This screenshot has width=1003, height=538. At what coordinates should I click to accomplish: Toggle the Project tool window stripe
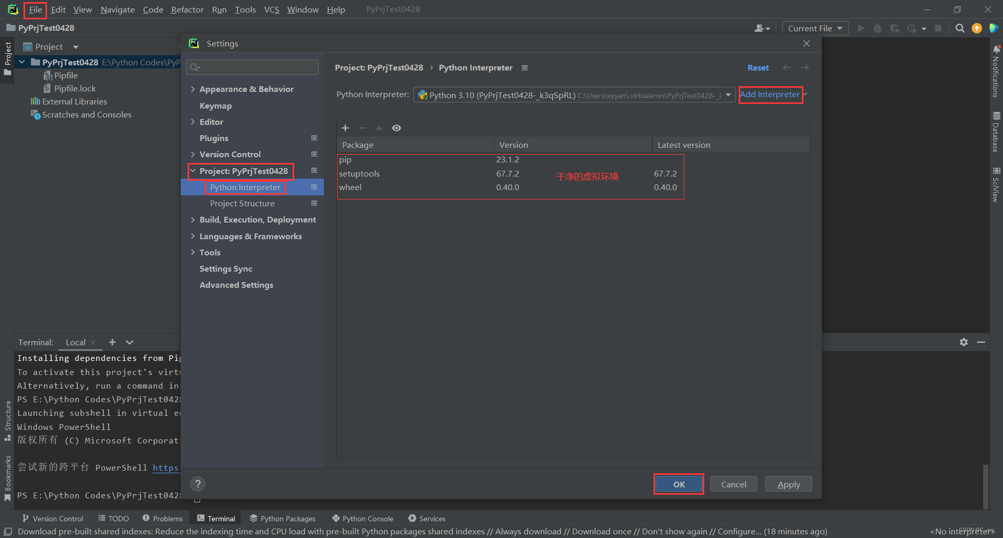[x=7, y=59]
